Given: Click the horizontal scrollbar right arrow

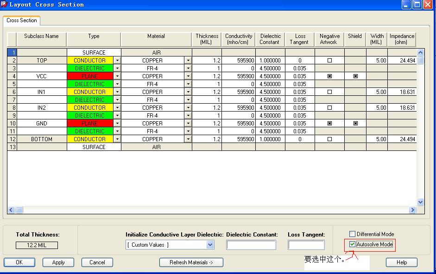Looking at the screenshot, I should (412, 210).
